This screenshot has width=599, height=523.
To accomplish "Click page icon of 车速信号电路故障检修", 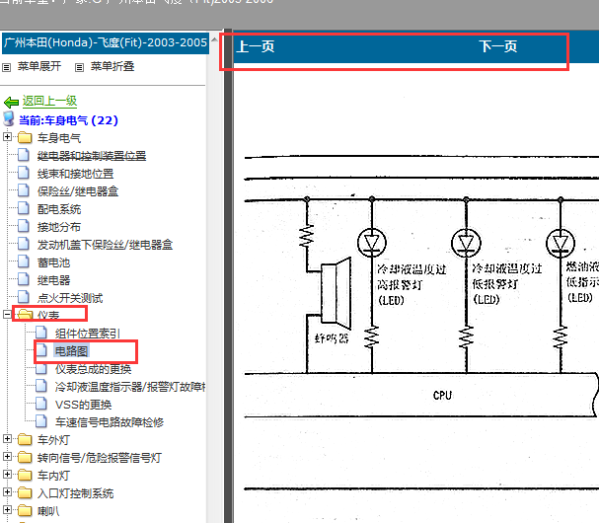I will 41,421.
